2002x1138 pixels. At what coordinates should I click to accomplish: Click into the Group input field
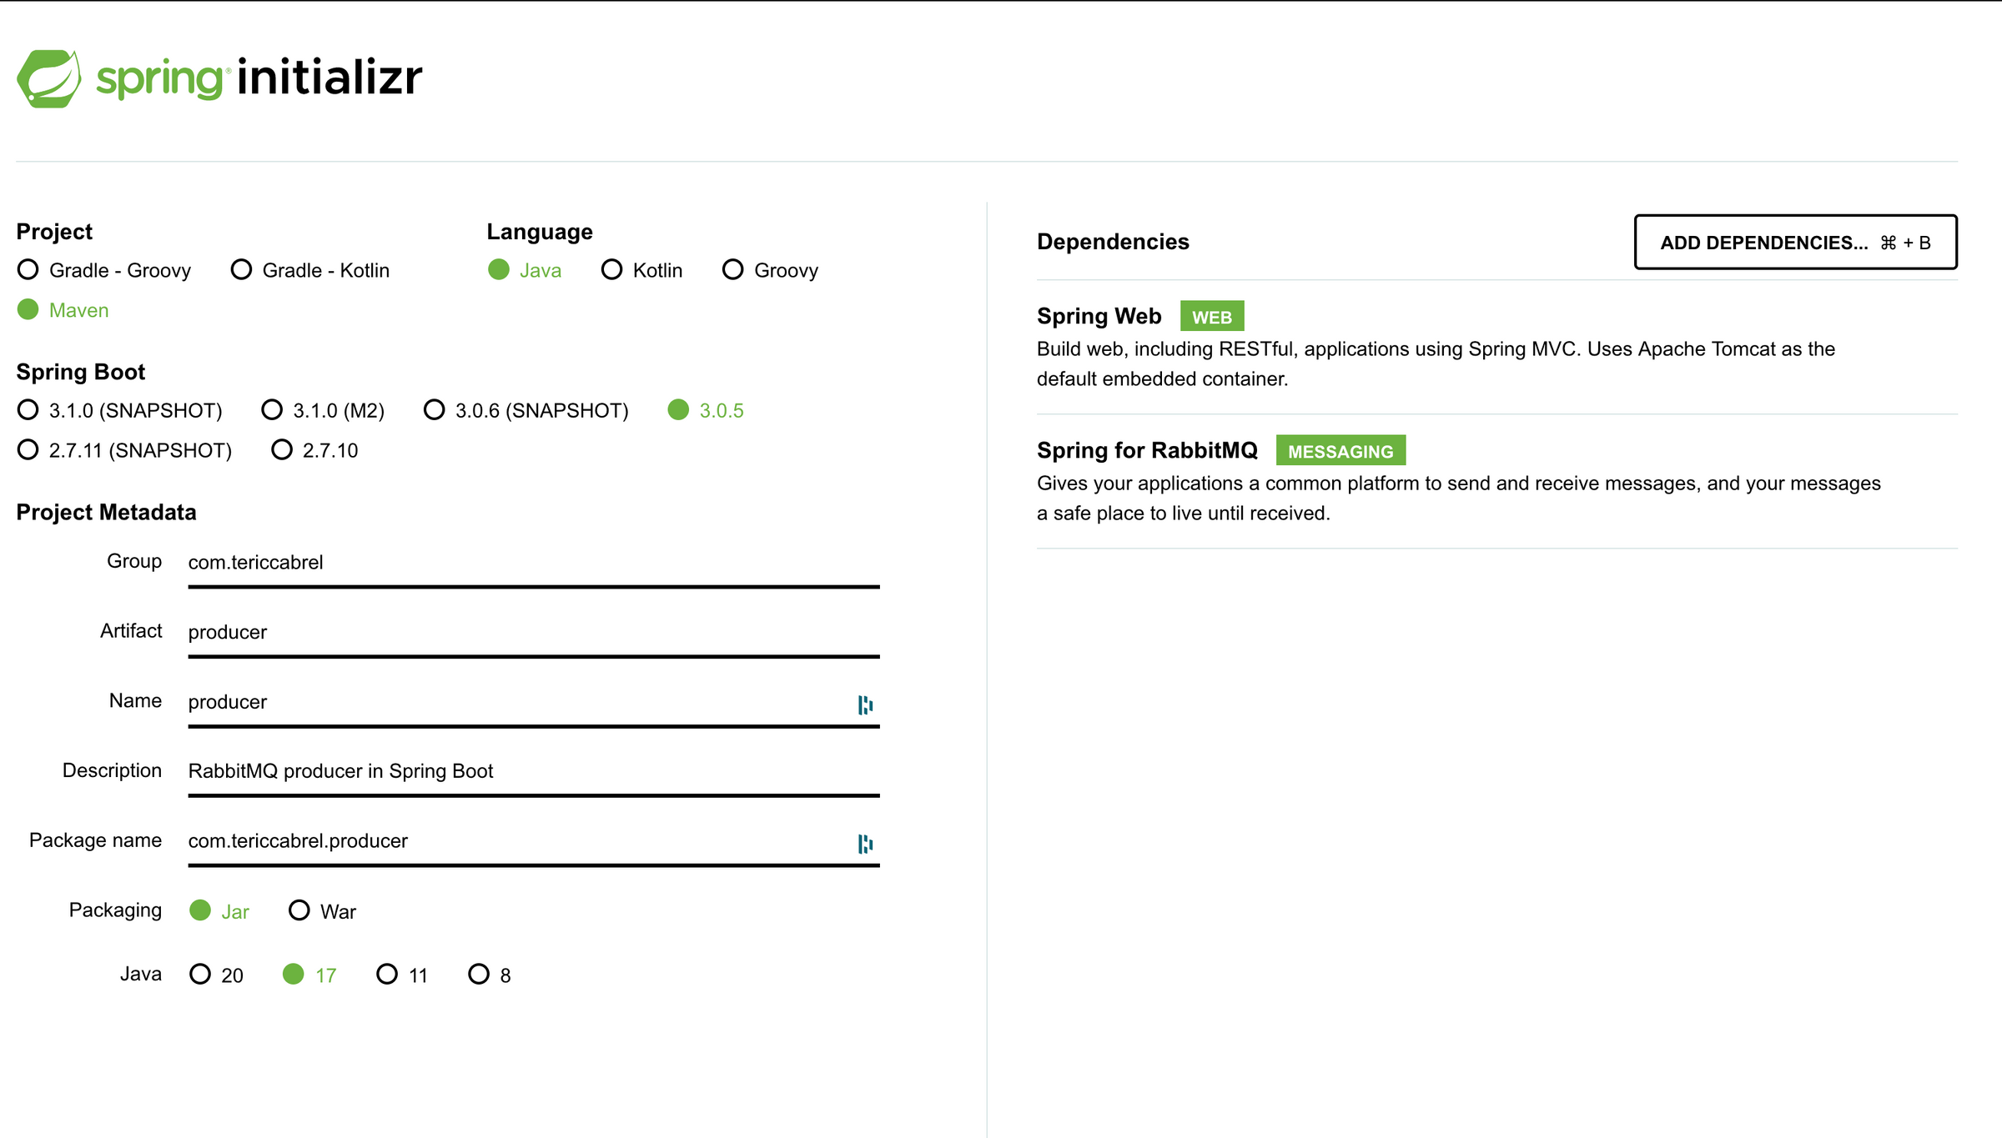tap(534, 563)
